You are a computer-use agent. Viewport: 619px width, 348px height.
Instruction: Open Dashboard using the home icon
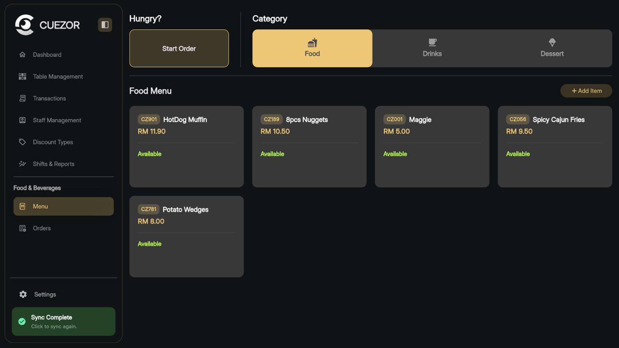coord(21,55)
